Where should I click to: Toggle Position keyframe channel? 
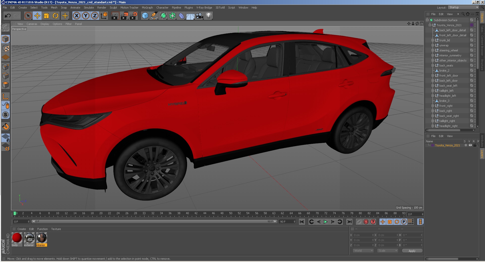383,222
